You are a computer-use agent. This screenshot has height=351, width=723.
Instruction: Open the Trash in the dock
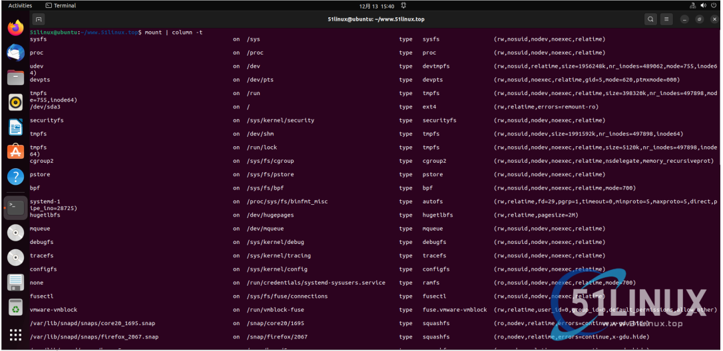tap(16, 307)
